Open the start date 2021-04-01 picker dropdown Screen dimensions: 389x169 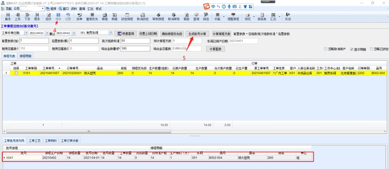pyautogui.click(x=47, y=33)
